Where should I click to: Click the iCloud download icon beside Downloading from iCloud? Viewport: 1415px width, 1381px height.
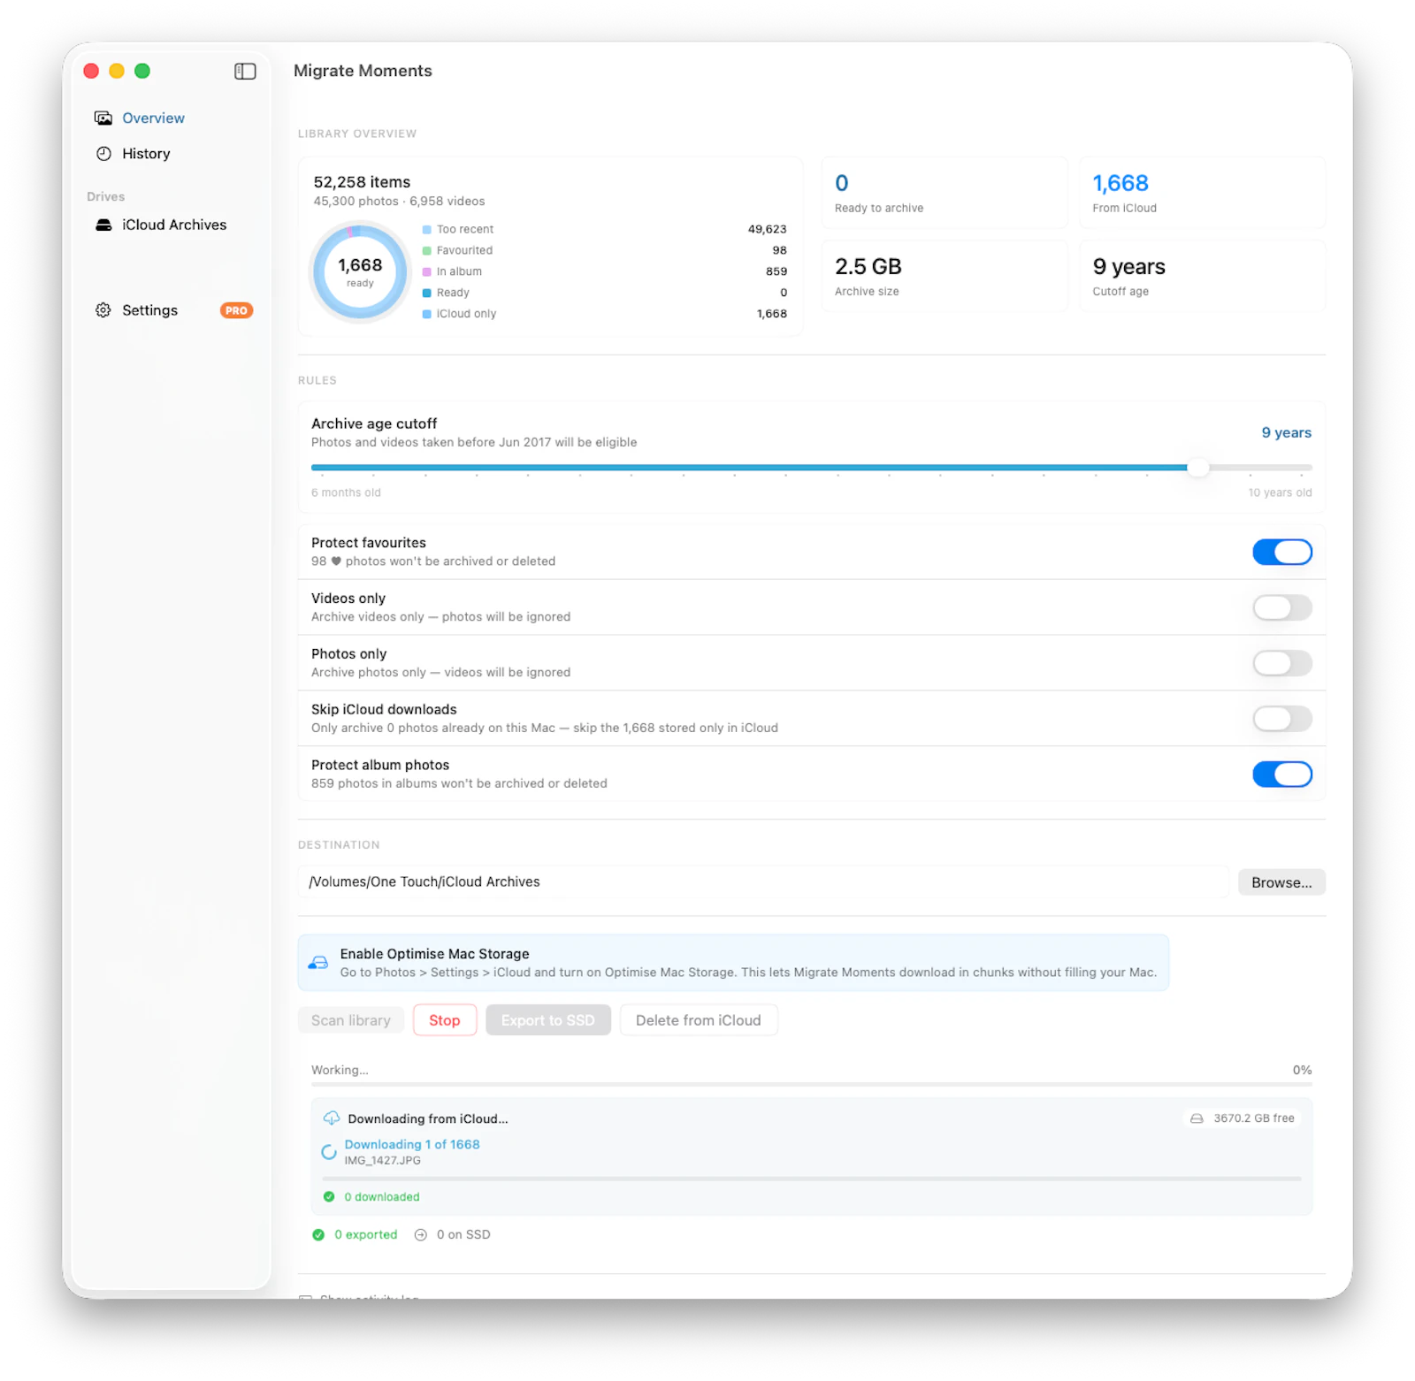[332, 1118]
